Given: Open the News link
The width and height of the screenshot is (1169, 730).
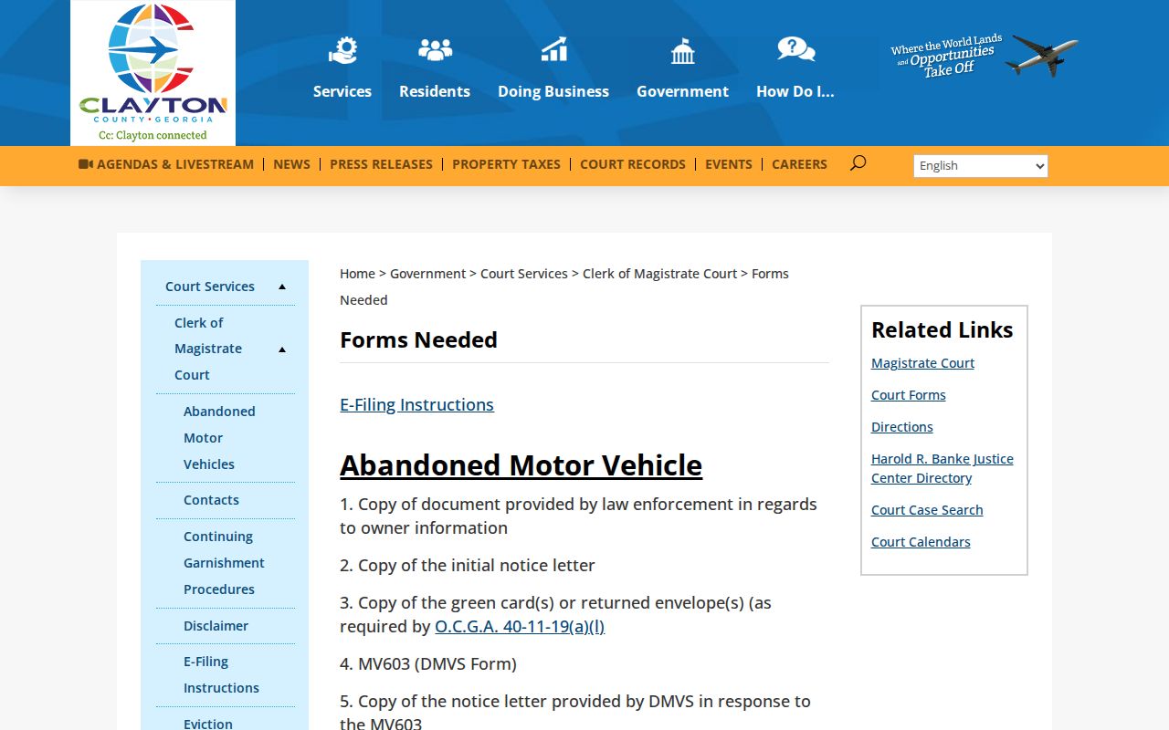Looking at the screenshot, I should pos(291,164).
